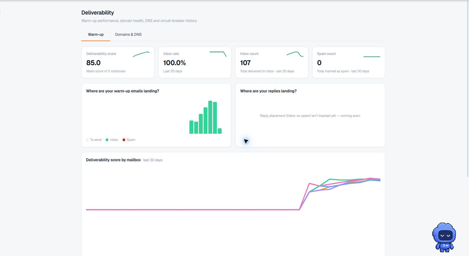Click 'Total delivered to inbox · last 30 days'

pos(267,71)
